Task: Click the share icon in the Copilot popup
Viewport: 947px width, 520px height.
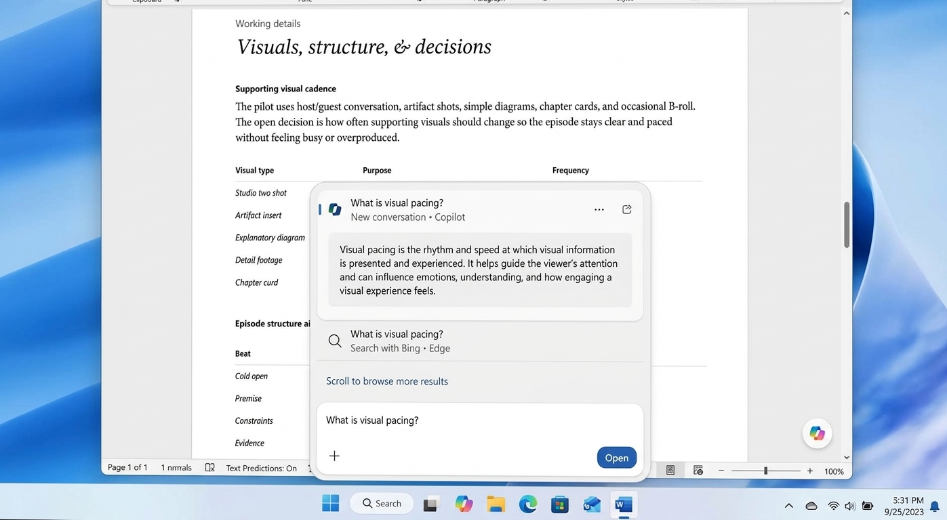Action: [627, 210]
